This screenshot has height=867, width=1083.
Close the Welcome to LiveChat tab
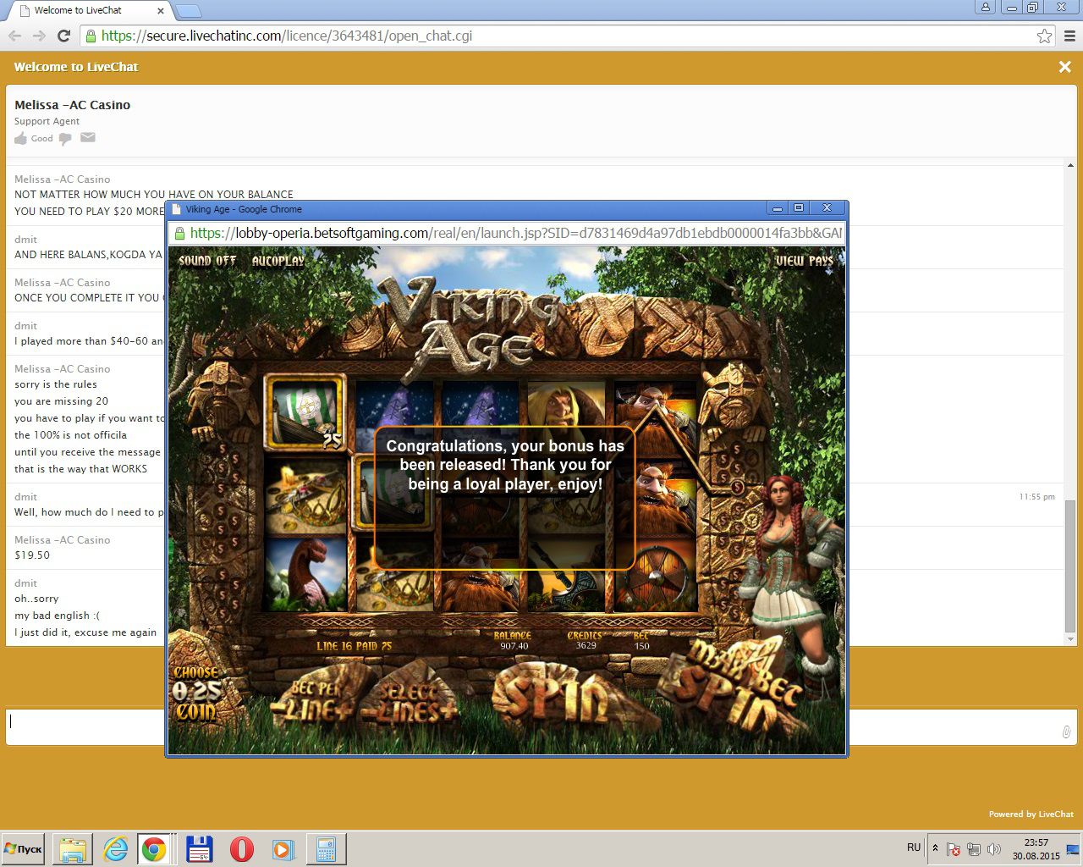(x=161, y=11)
